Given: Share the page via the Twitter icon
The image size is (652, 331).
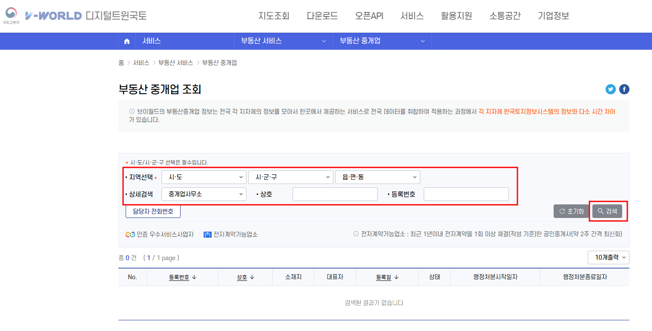Looking at the screenshot, I should 611,89.
